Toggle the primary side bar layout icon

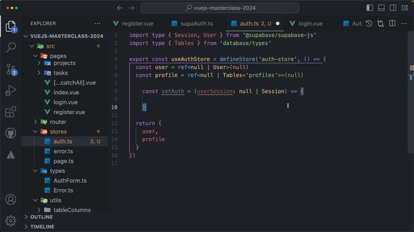369,8
